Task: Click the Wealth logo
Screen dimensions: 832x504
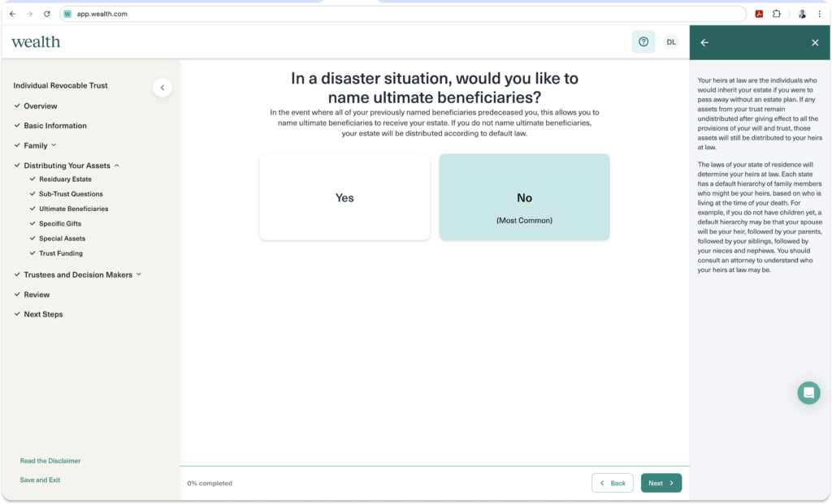Action: click(x=36, y=41)
